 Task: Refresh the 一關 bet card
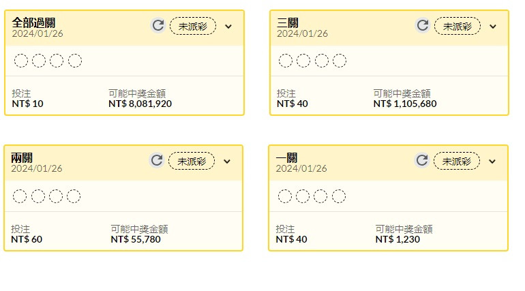coord(422,161)
